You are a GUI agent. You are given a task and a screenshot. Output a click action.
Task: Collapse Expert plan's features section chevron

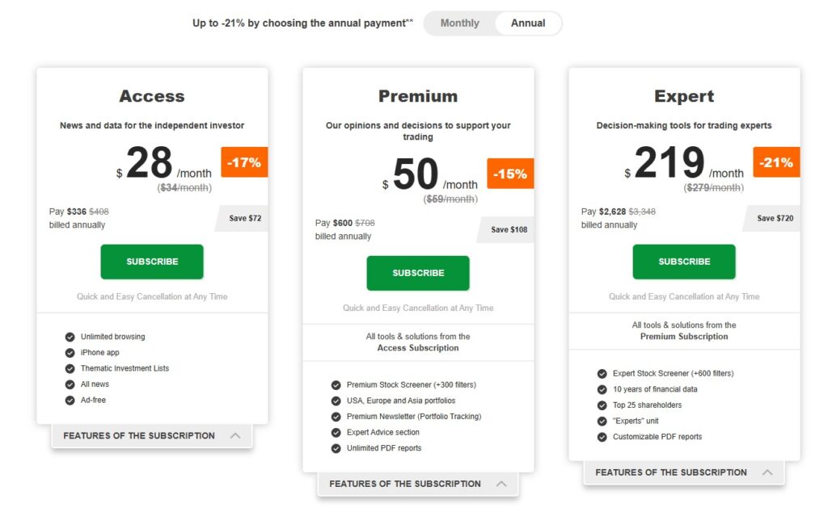[x=769, y=472]
